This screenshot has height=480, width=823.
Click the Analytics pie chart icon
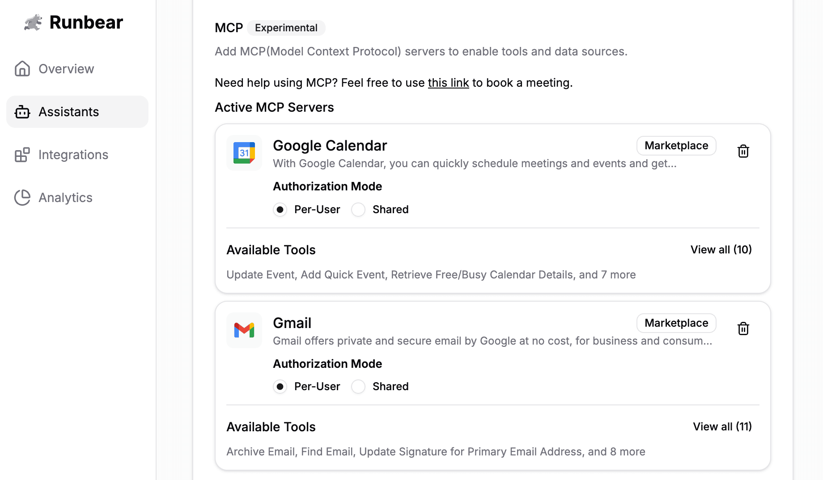click(22, 198)
